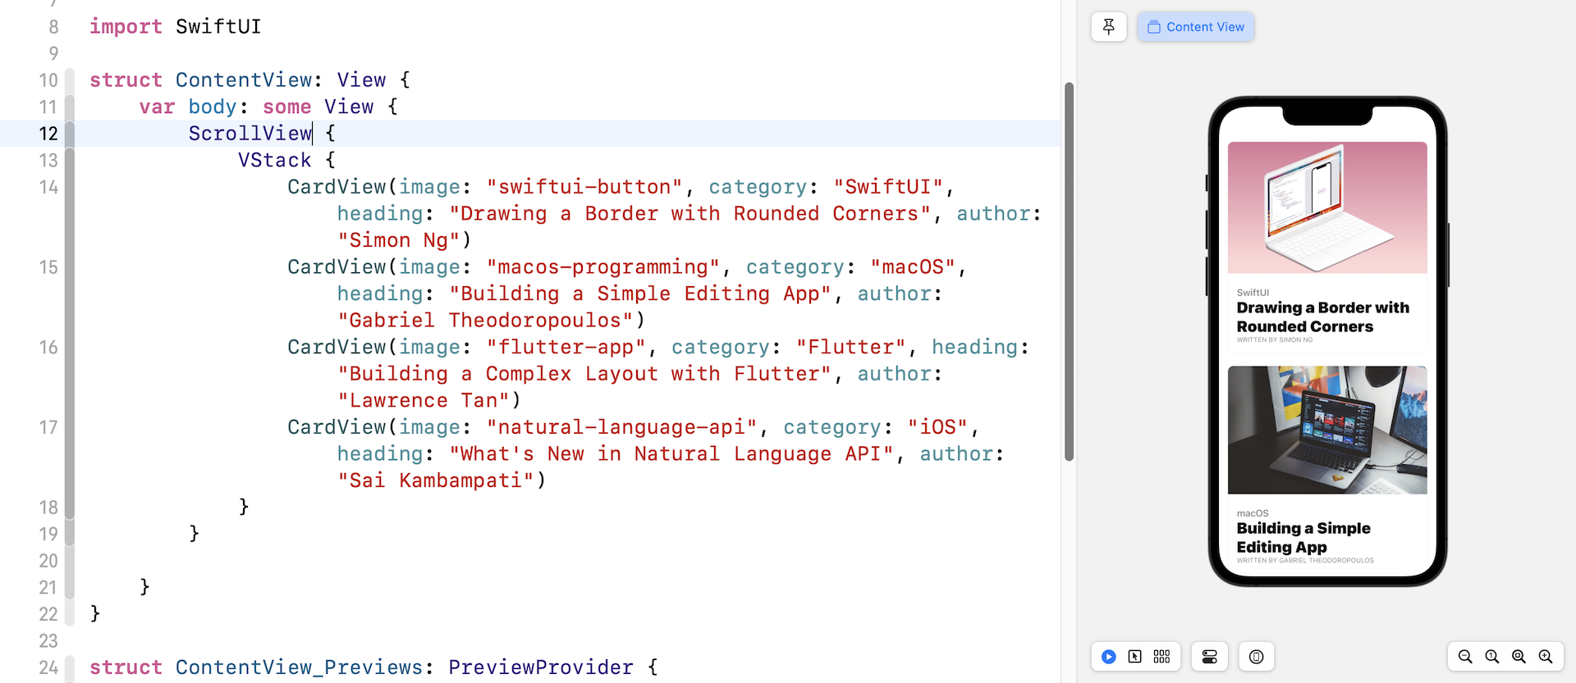Click the "Simon Ng" author string
1576x683 pixels.
click(399, 240)
